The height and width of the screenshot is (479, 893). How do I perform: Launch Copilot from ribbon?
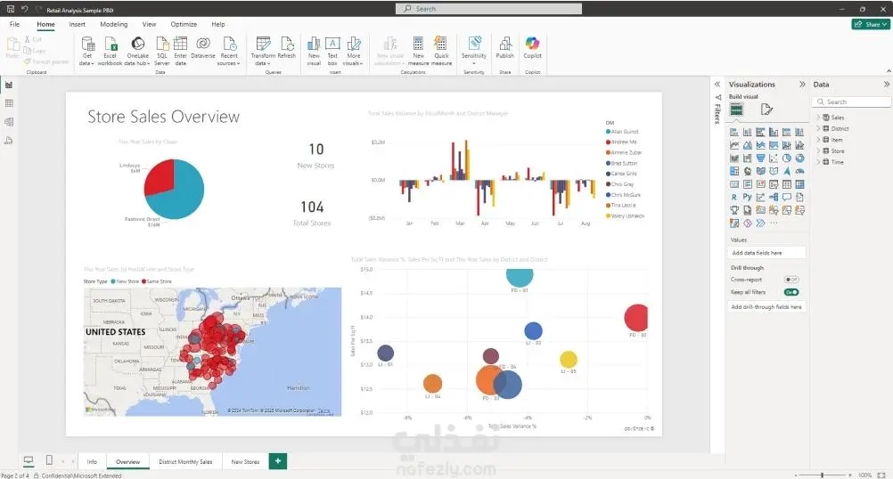click(532, 48)
